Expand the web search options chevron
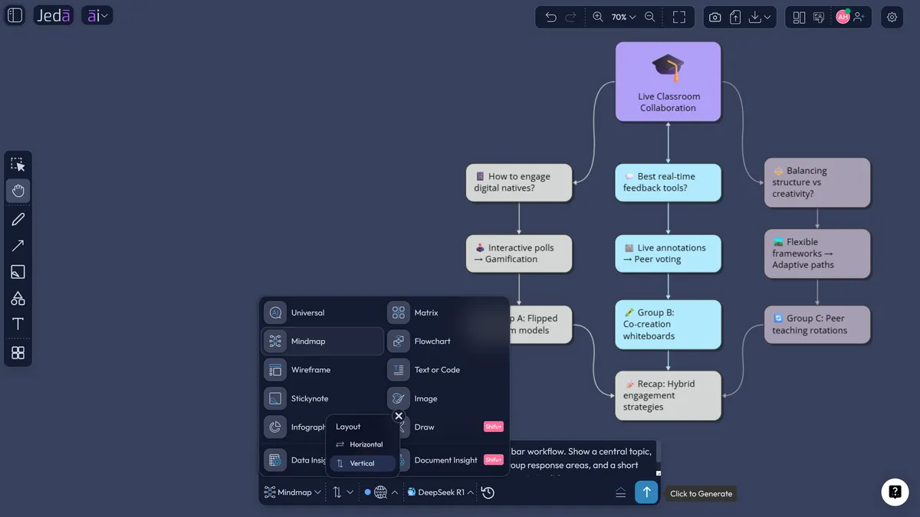Image resolution: width=920 pixels, height=517 pixels. coord(395,492)
